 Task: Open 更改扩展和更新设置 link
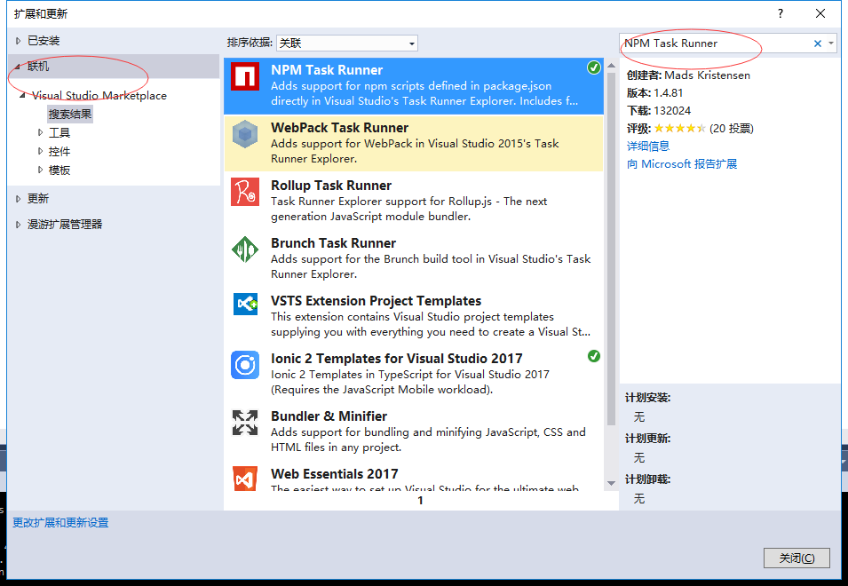click(60, 523)
